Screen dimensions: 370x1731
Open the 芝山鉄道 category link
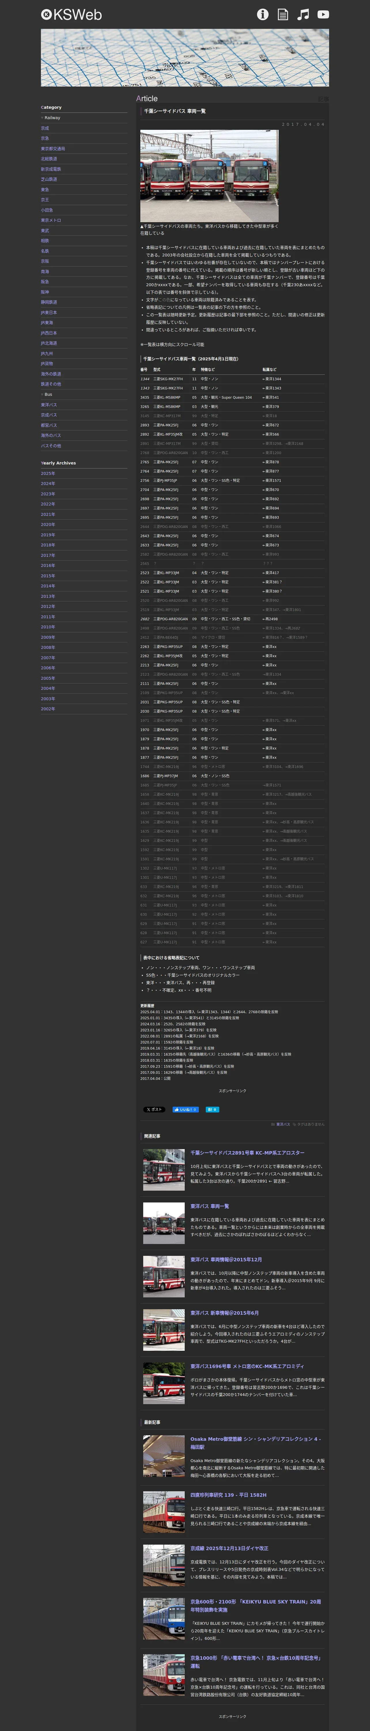tap(49, 179)
